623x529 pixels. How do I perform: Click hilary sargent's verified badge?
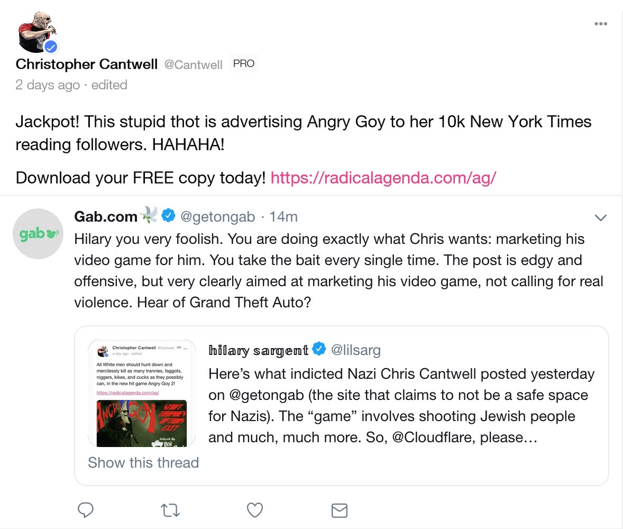pos(319,348)
